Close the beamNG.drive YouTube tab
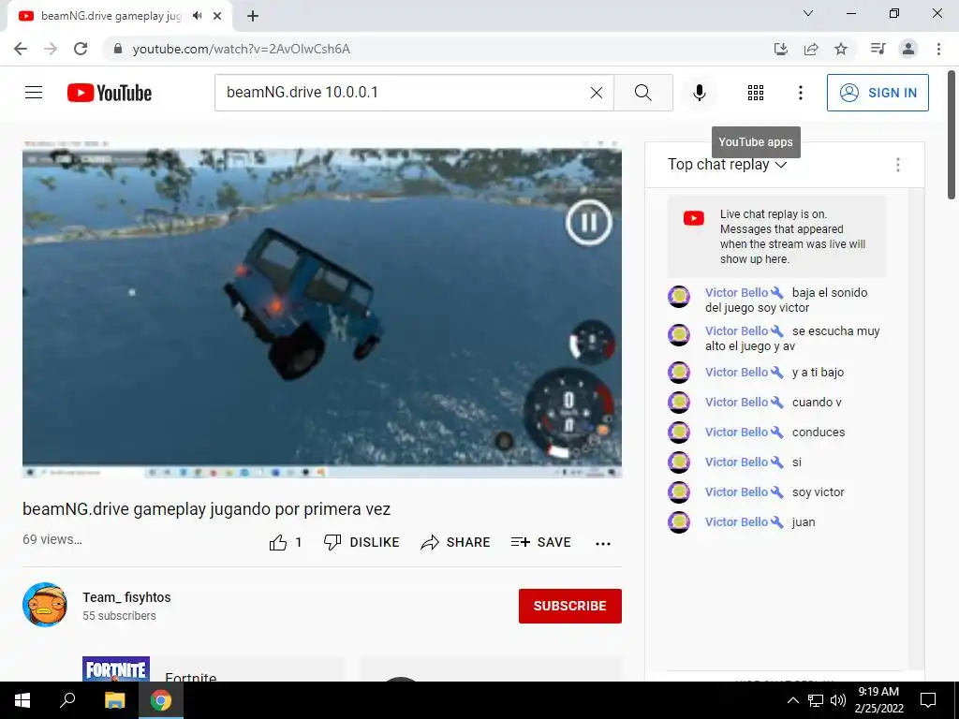The width and height of the screenshot is (959, 719). coord(217,16)
